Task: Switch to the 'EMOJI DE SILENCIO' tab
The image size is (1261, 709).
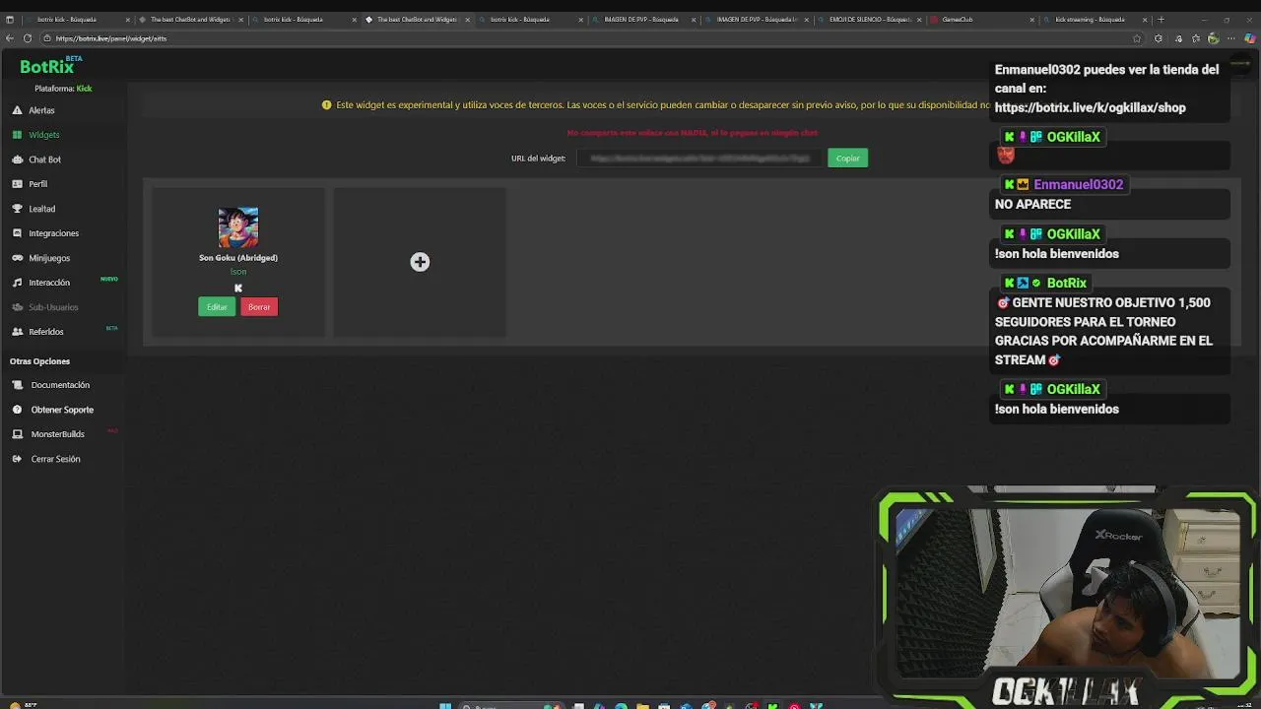Action: pos(867,20)
